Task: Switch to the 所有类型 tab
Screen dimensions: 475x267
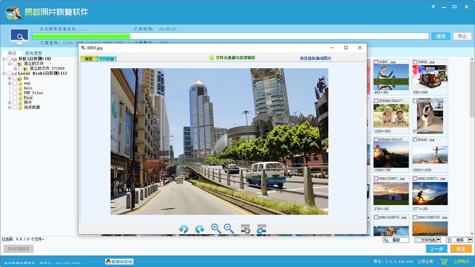Action: (33, 53)
